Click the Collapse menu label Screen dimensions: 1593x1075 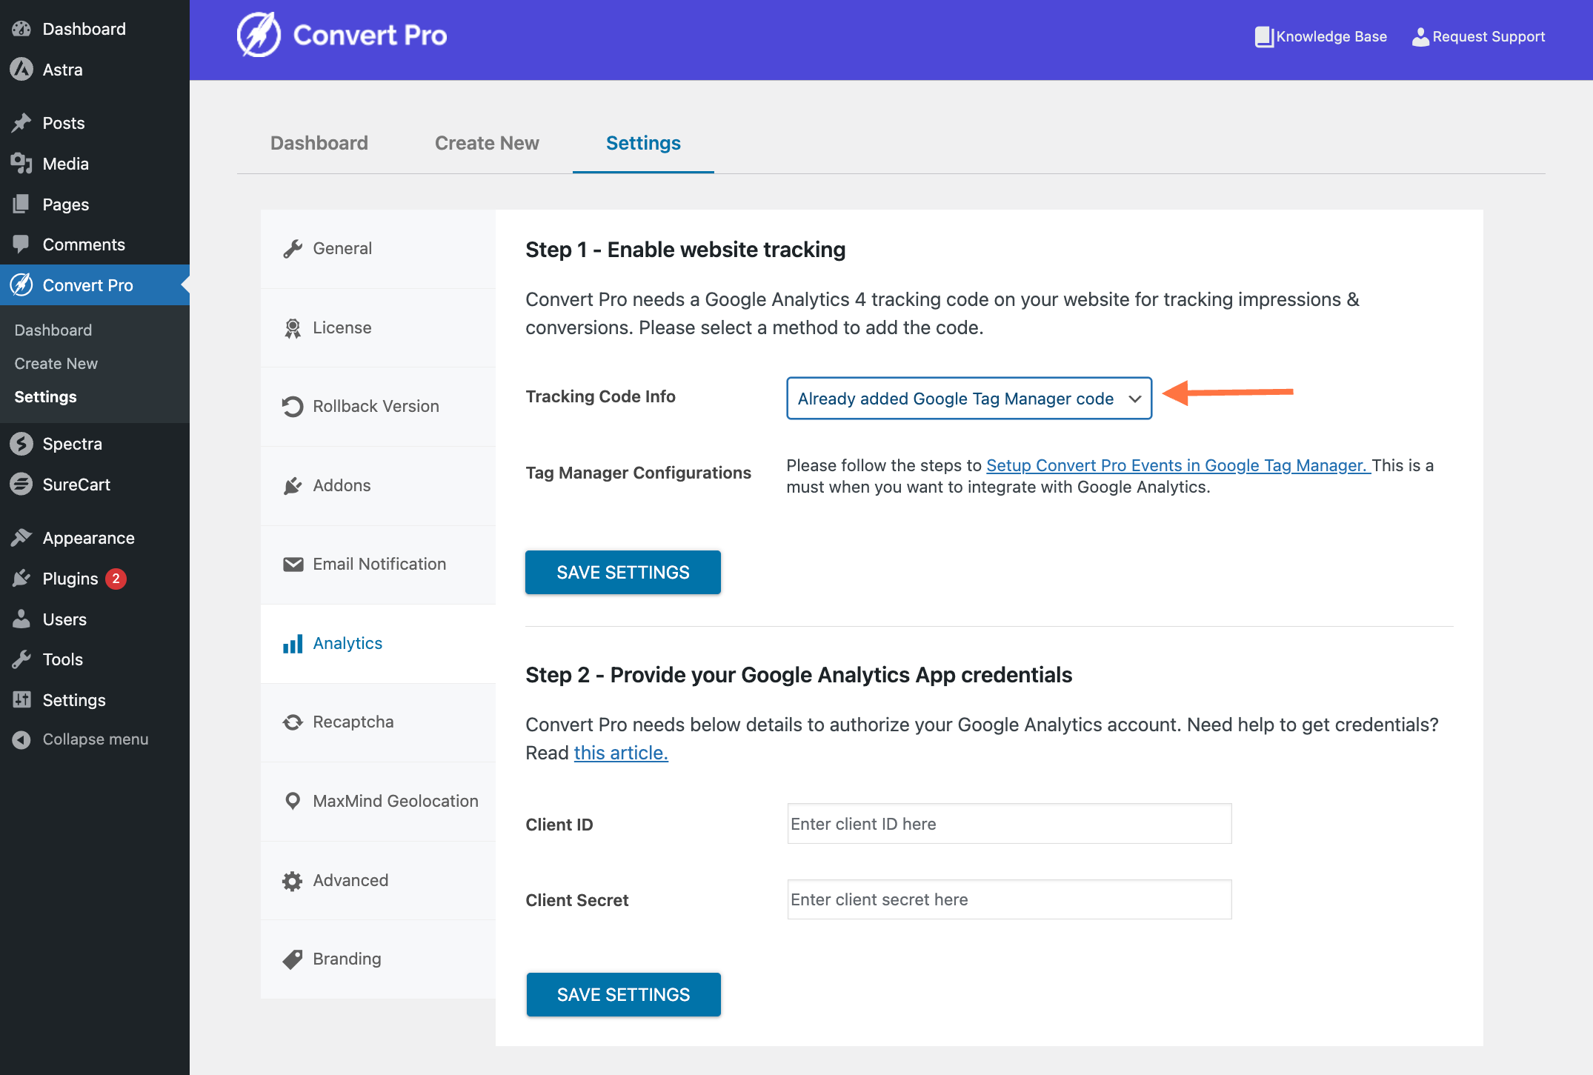pos(96,739)
